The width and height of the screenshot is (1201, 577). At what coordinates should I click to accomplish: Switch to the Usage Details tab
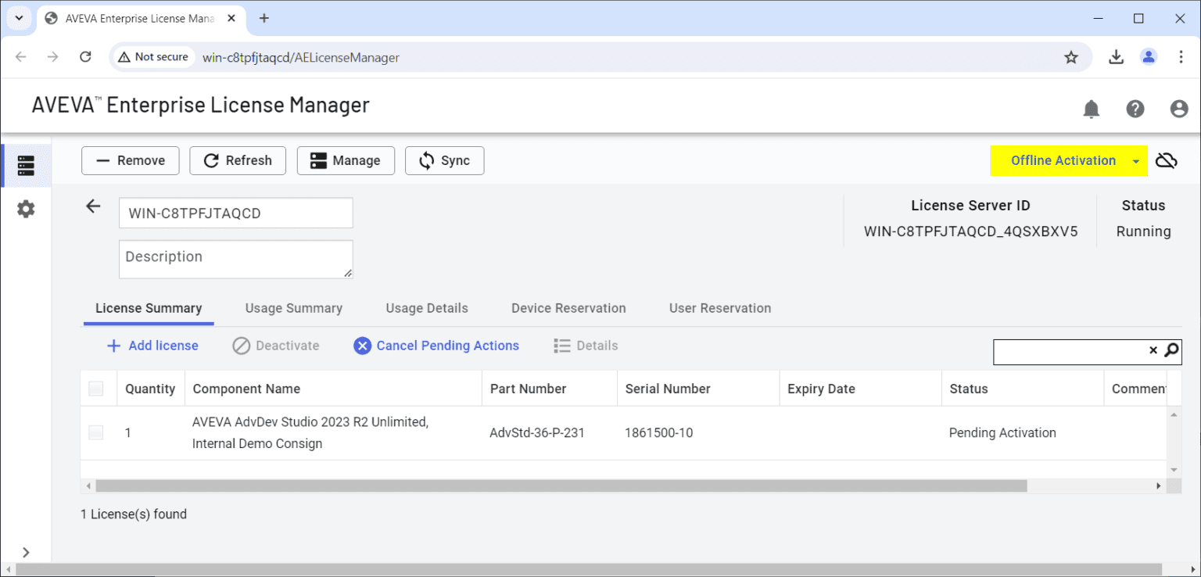426,308
